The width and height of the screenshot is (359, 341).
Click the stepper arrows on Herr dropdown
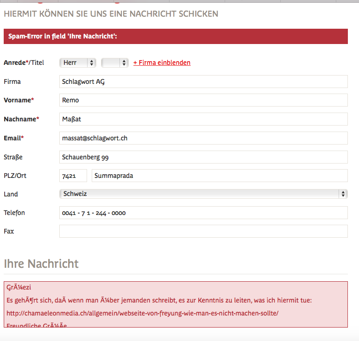point(92,63)
